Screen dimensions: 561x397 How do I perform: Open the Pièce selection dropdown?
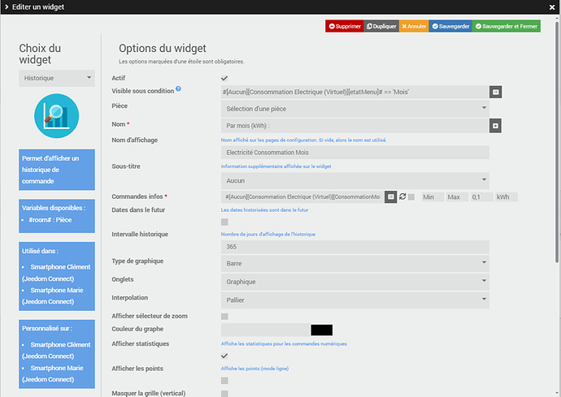[x=355, y=109]
